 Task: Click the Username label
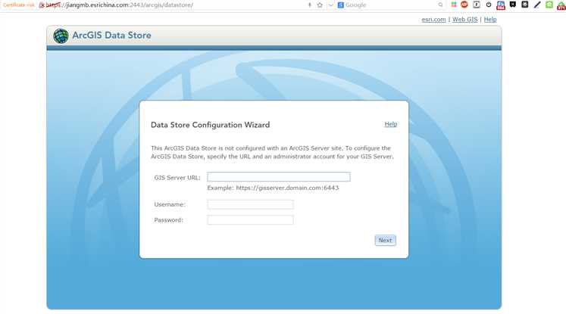point(170,204)
